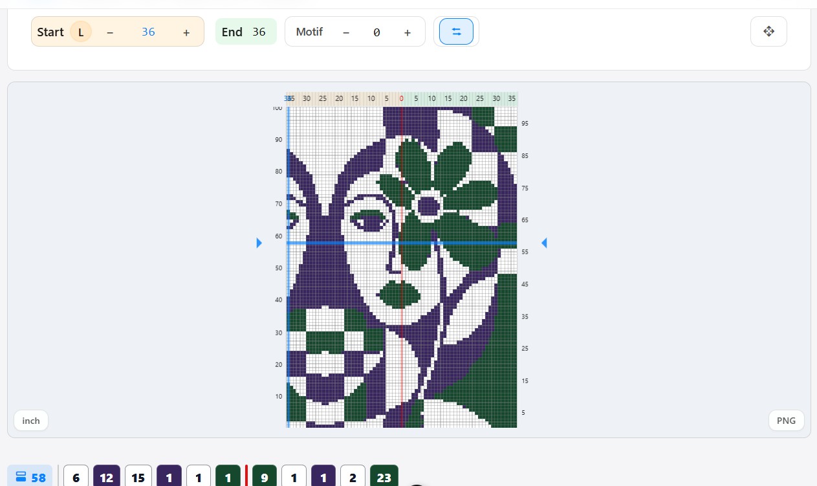Increase the Start stitch value
817x486 pixels.
pos(186,32)
